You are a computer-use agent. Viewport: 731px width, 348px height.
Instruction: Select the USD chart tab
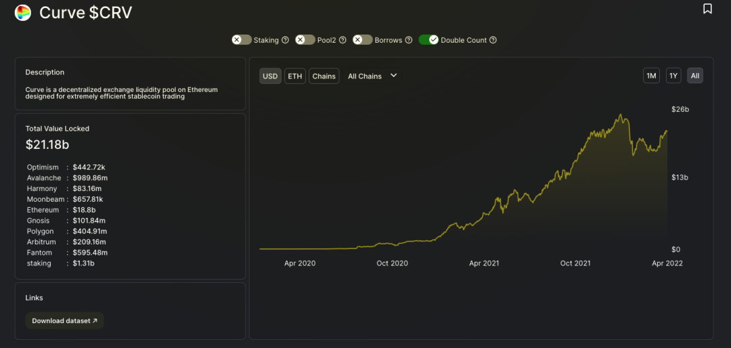[x=270, y=76]
